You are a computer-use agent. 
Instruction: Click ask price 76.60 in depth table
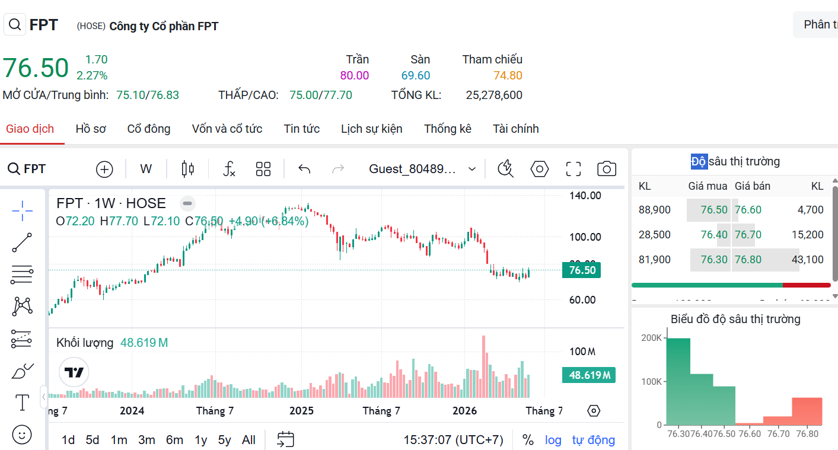(x=748, y=210)
